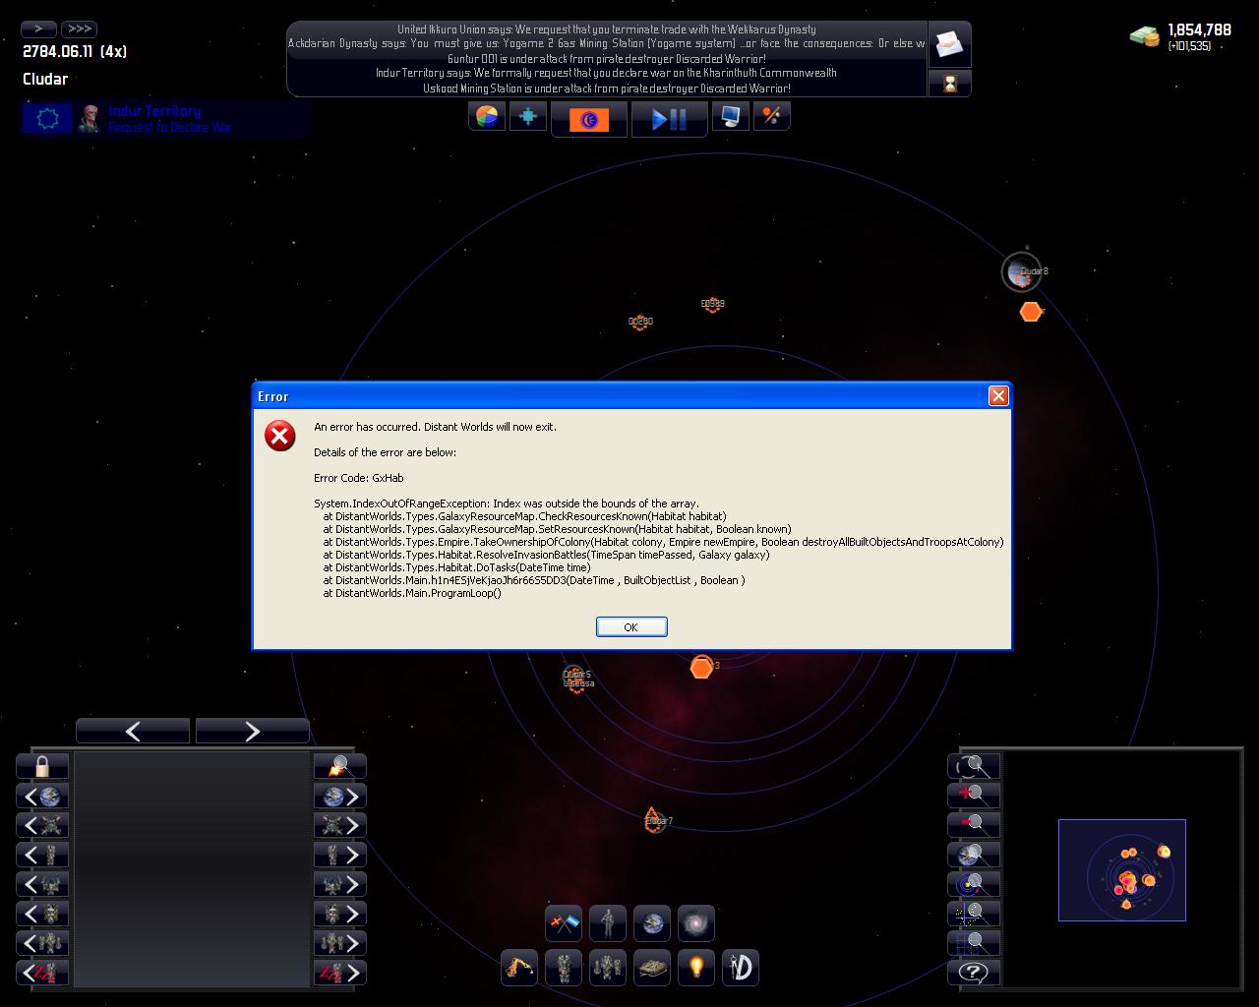The image size is (1259, 1007).
Task: Click OK in the Error dialog
Action: (631, 626)
